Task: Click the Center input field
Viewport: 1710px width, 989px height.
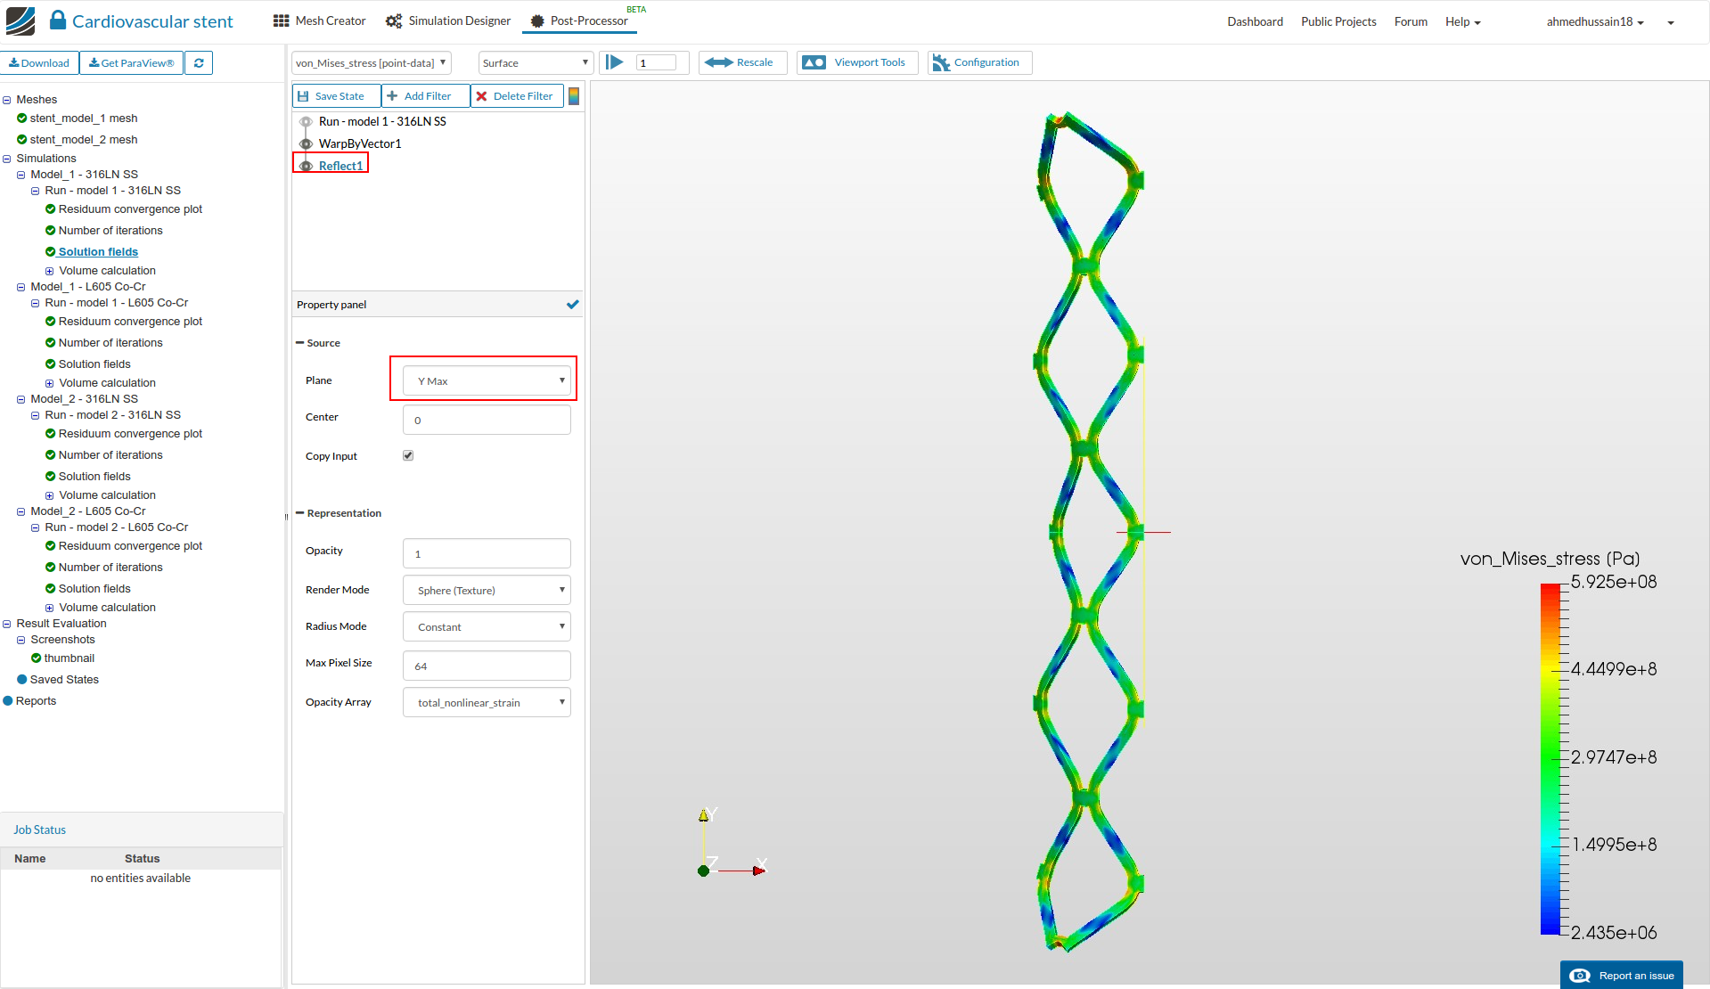Action: 487,420
